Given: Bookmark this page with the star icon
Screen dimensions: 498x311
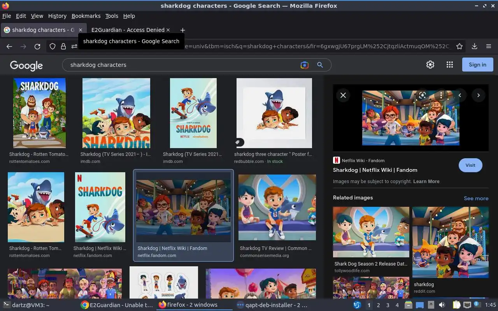Looking at the screenshot, I should click(x=459, y=46).
